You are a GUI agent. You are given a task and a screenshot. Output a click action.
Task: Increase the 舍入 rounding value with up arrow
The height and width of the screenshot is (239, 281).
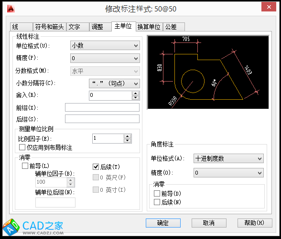click(x=136, y=94)
